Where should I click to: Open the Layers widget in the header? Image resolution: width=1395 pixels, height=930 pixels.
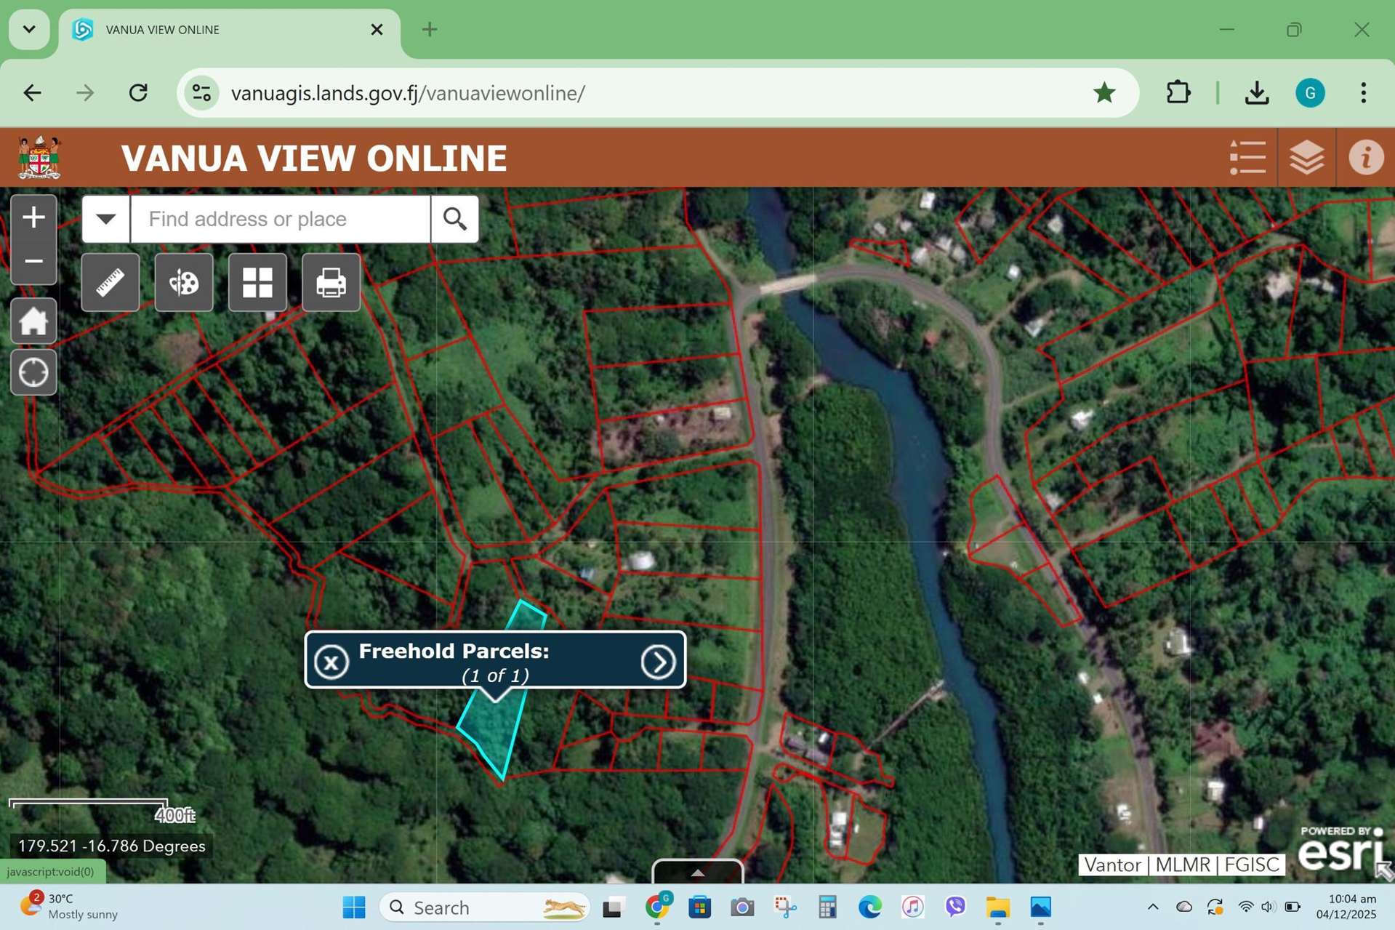pyautogui.click(x=1306, y=156)
